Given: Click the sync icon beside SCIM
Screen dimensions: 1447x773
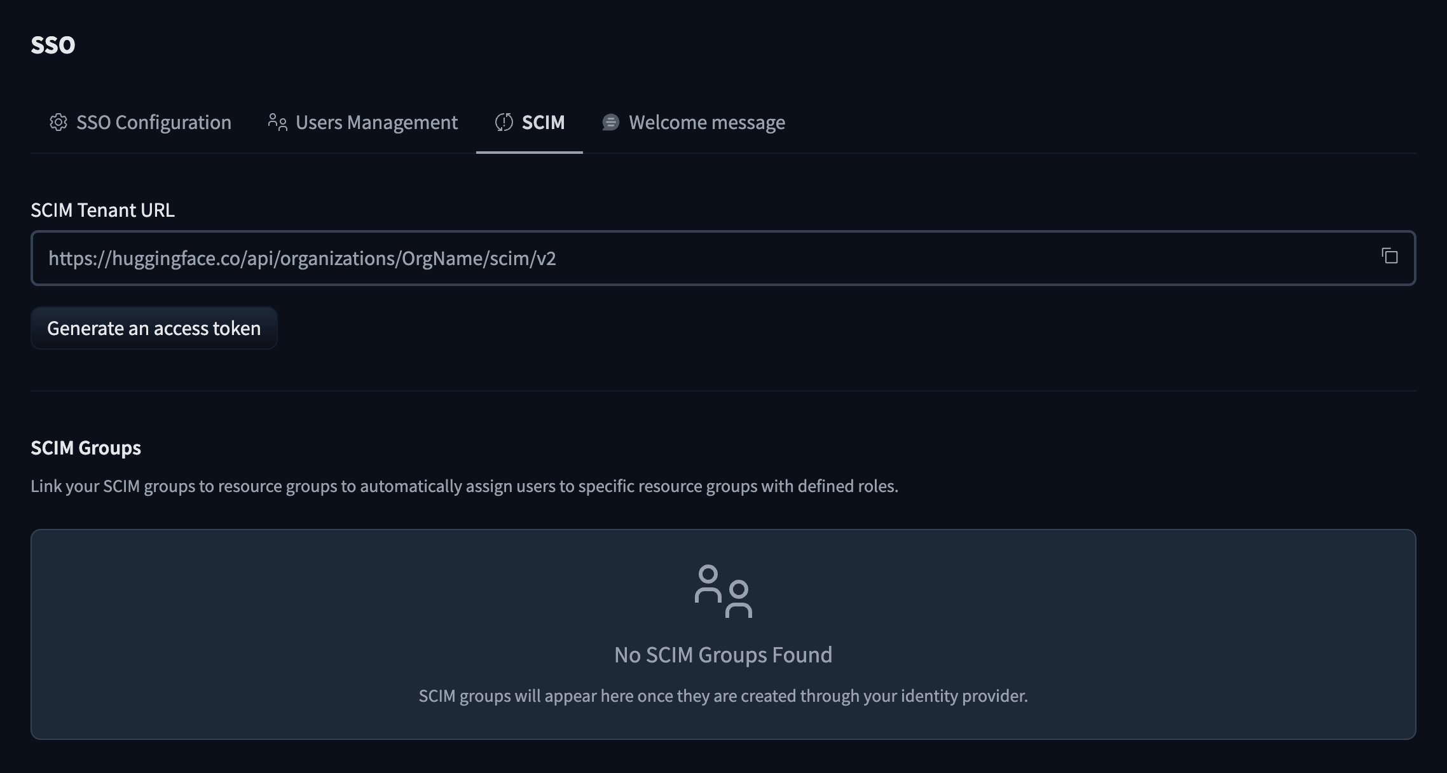Looking at the screenshot, I should pyautogui.click(x=504, y=122).
